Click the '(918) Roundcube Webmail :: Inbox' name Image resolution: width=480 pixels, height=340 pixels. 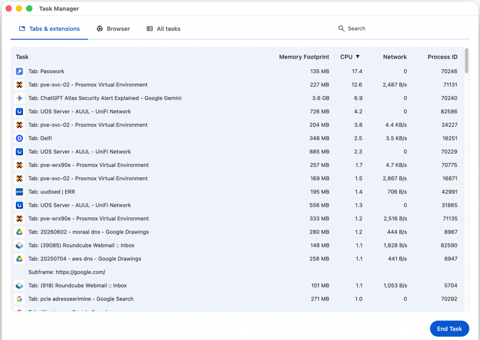(x=84, y=286)
